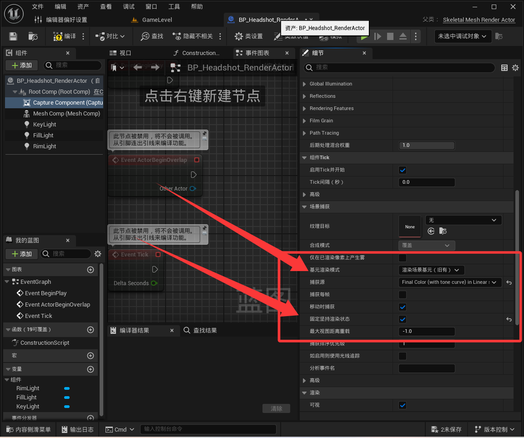Viewport: 524px width, 438px height.
Task: Toggle 隐藏不相关 hide unrelated
Action: point(192,36)
